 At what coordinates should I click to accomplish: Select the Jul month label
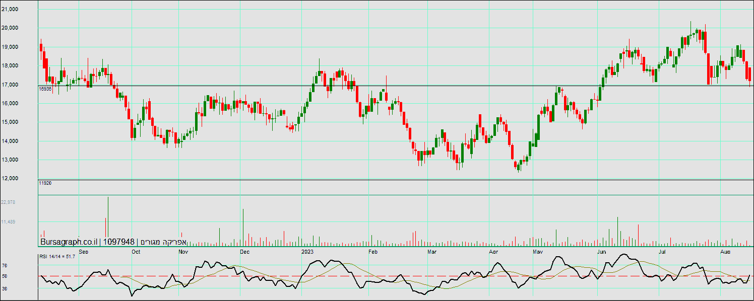pos(662,251)
